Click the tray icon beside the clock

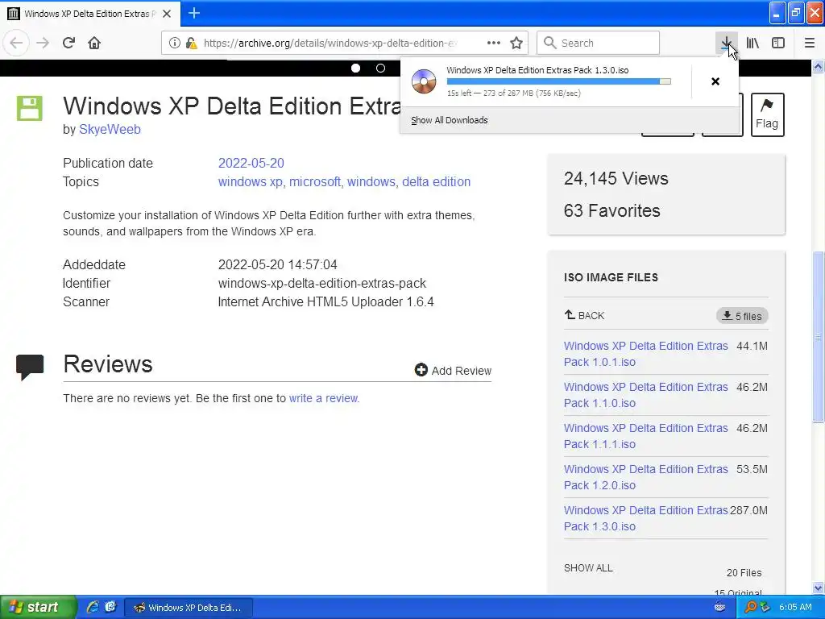coord(765,607)
